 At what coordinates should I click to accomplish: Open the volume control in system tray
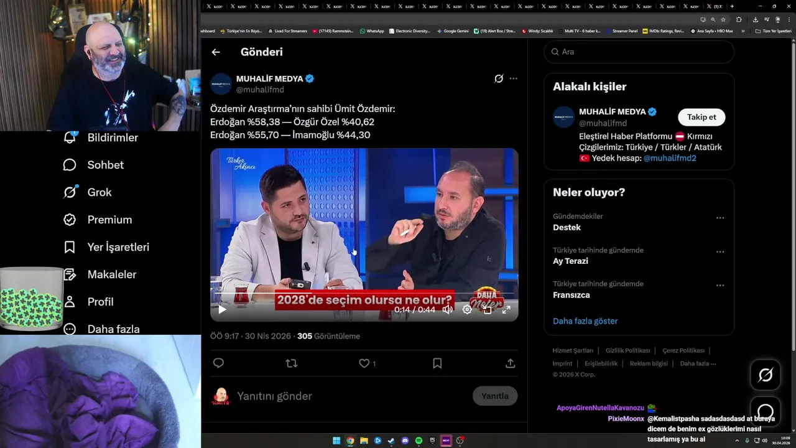(x=764, y=441)
